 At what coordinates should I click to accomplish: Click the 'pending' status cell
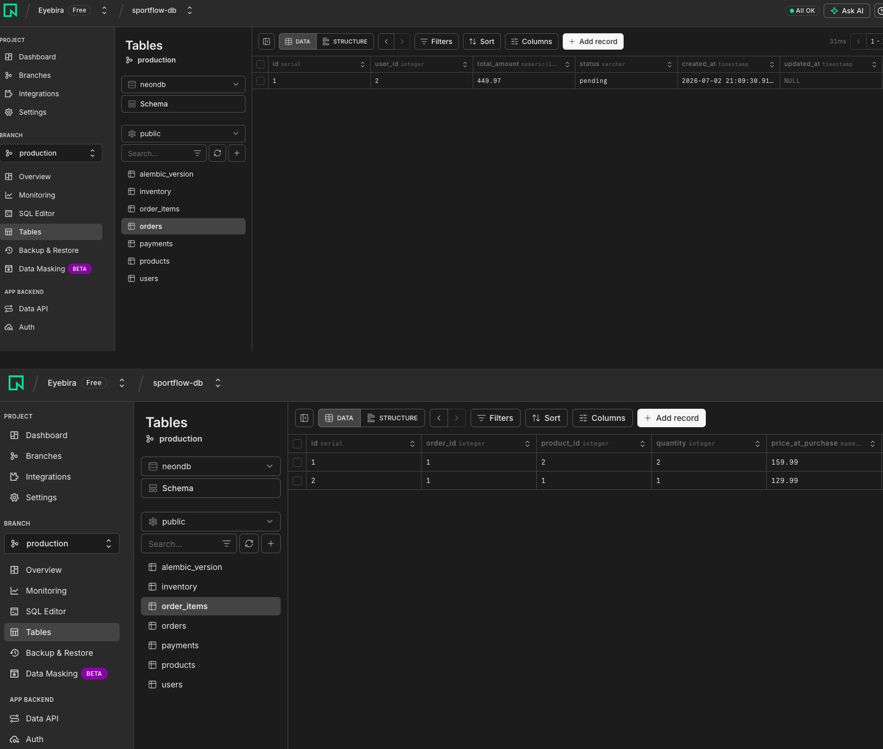(626, 81)
